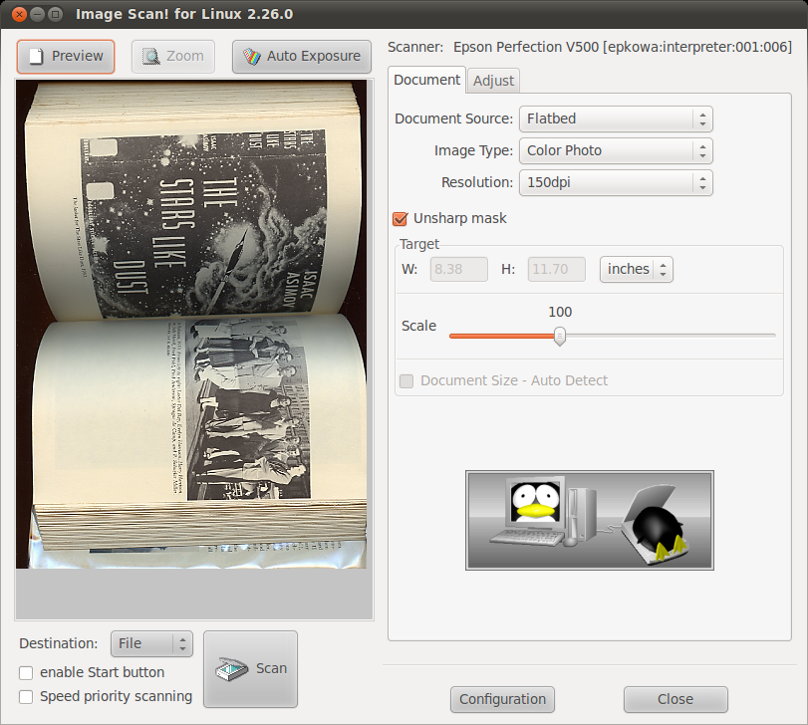Click the Scale value '100' label
The width and height of the screenshot is (808, 725).
pyautogui.click(x=560, y=312)
